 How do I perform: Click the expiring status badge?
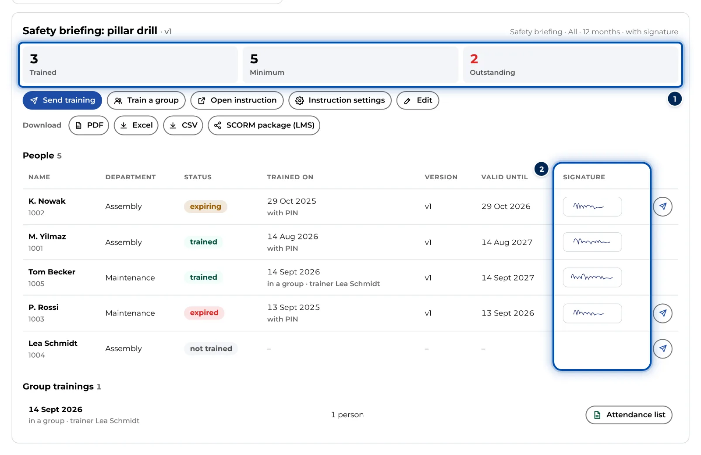point(205,206)
